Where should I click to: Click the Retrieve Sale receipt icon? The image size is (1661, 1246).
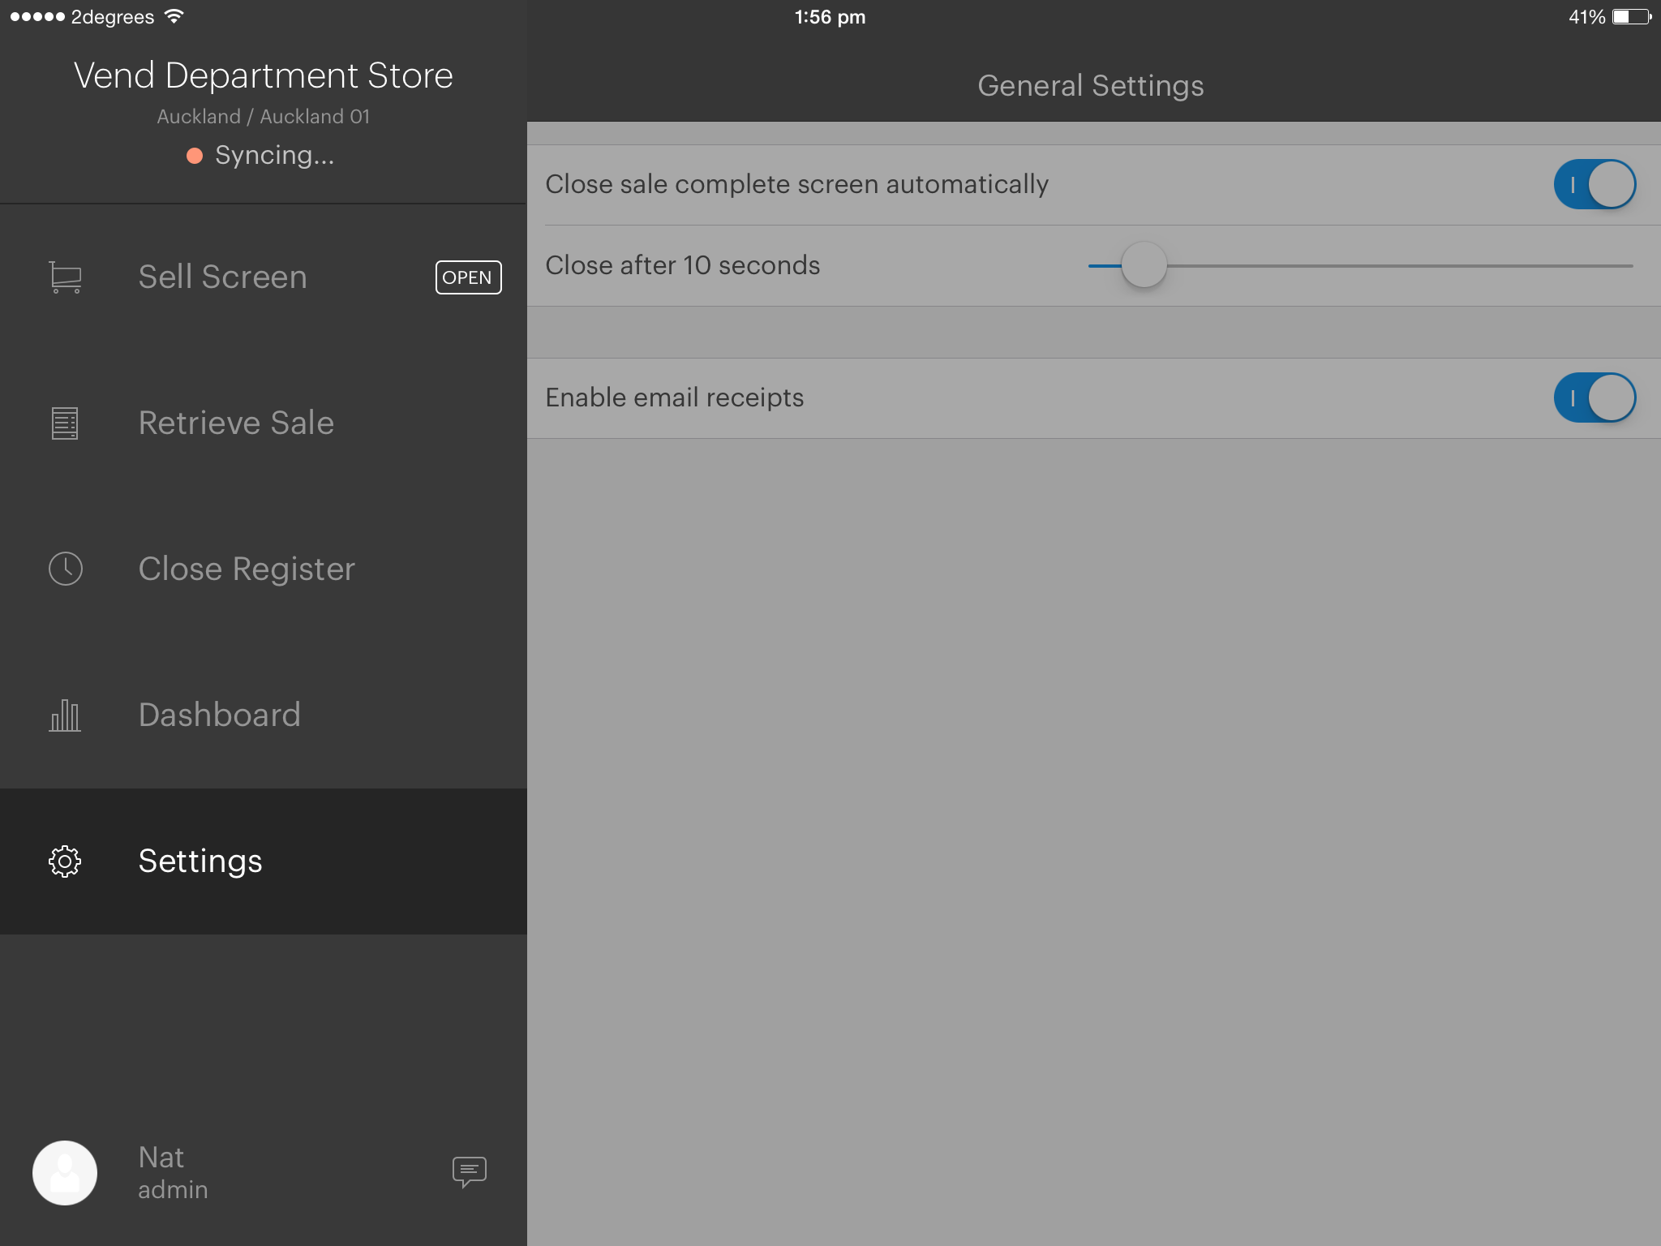[x=65, y=423]
